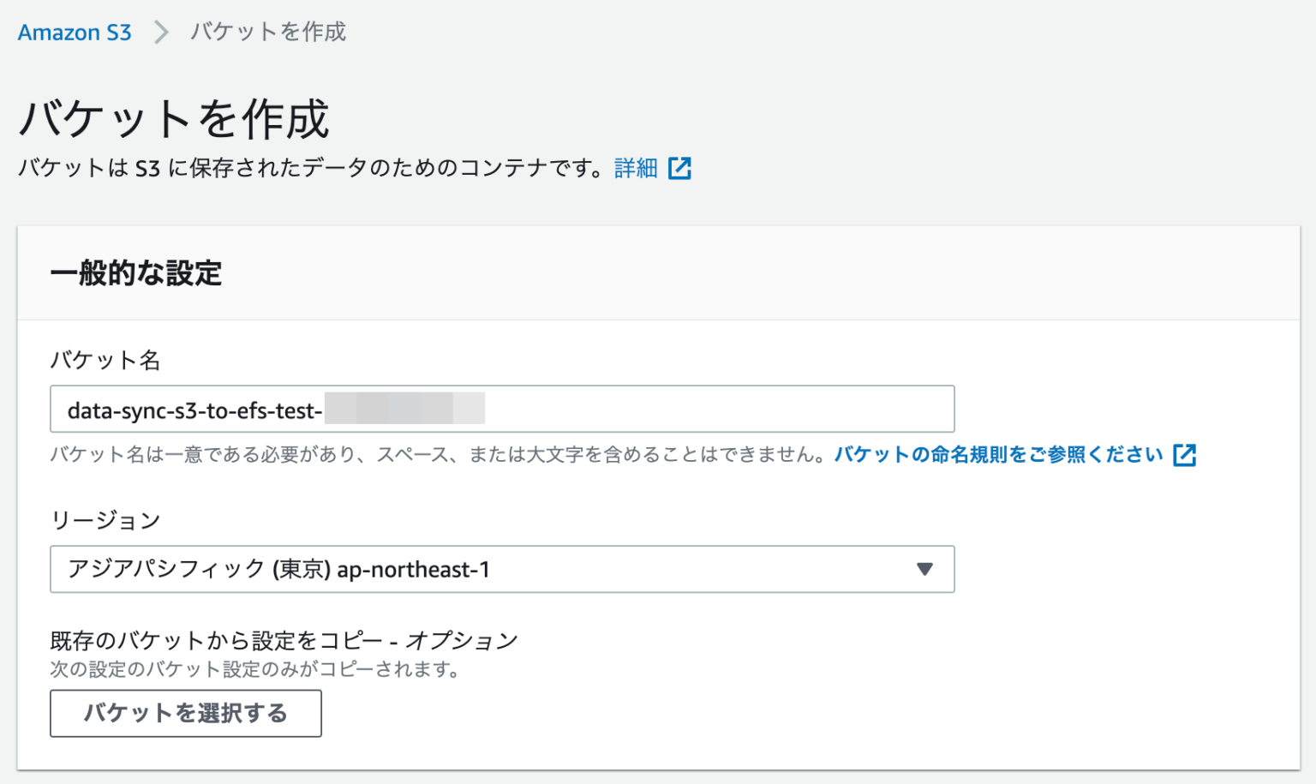Click the external link glyph in bucket naming link
The height and width of the screenshot is (784, 1316).
point(1185,455)
